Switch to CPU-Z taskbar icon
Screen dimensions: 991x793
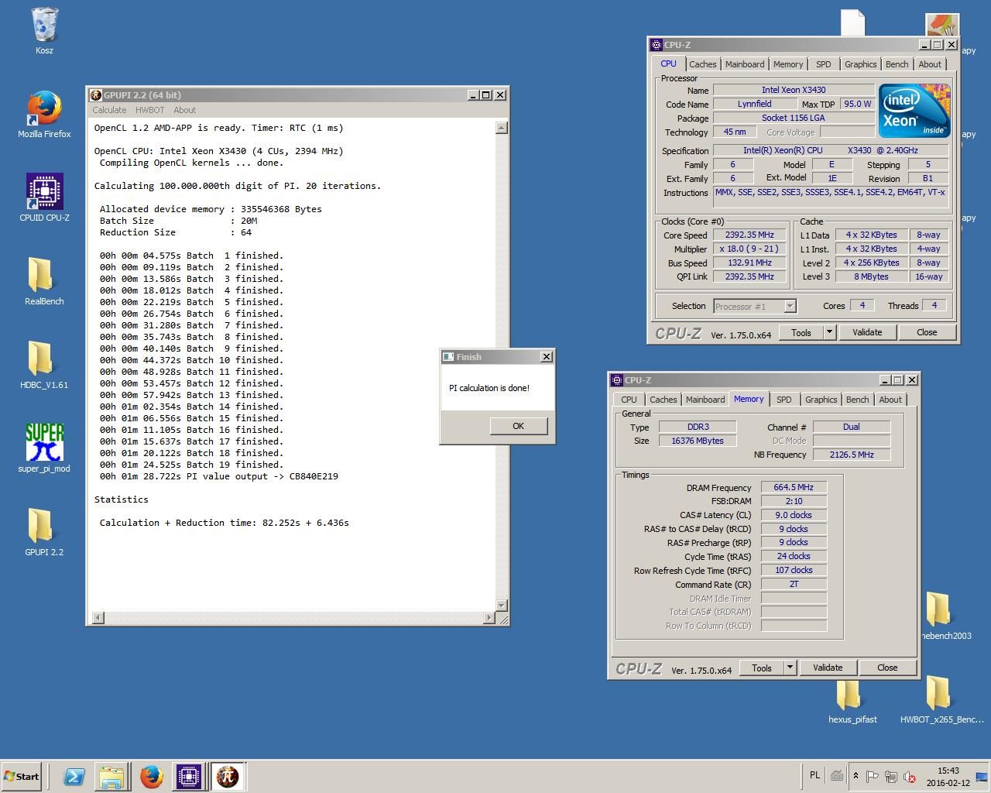189,777
